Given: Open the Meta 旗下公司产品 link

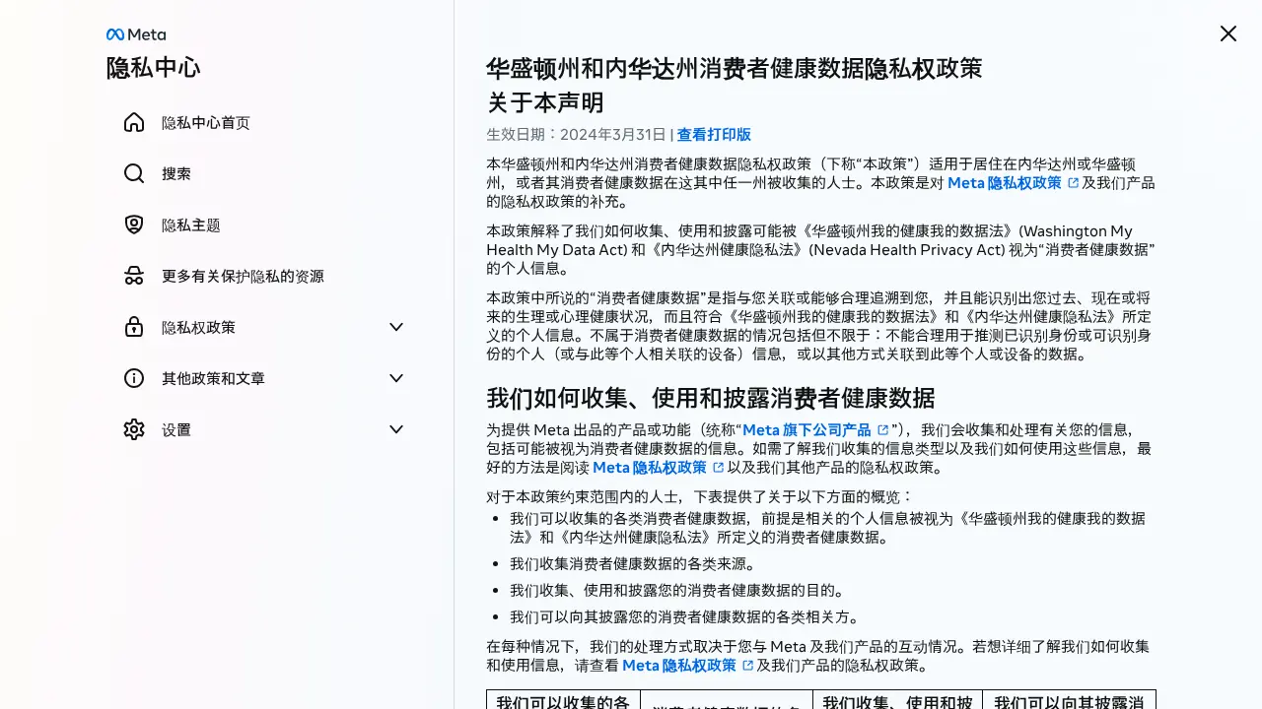Looking at the screenshot, I should pyautogui.click(x=806, y=430).
